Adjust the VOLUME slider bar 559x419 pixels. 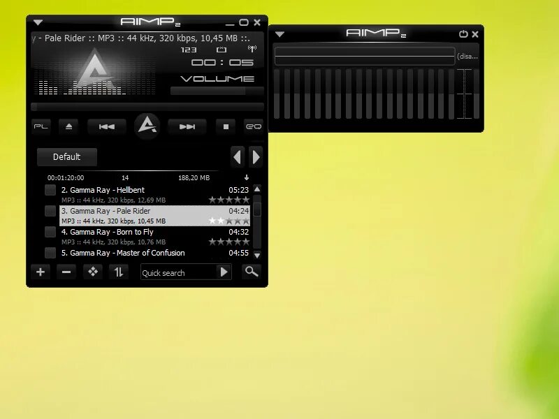[x=217, y=91]
